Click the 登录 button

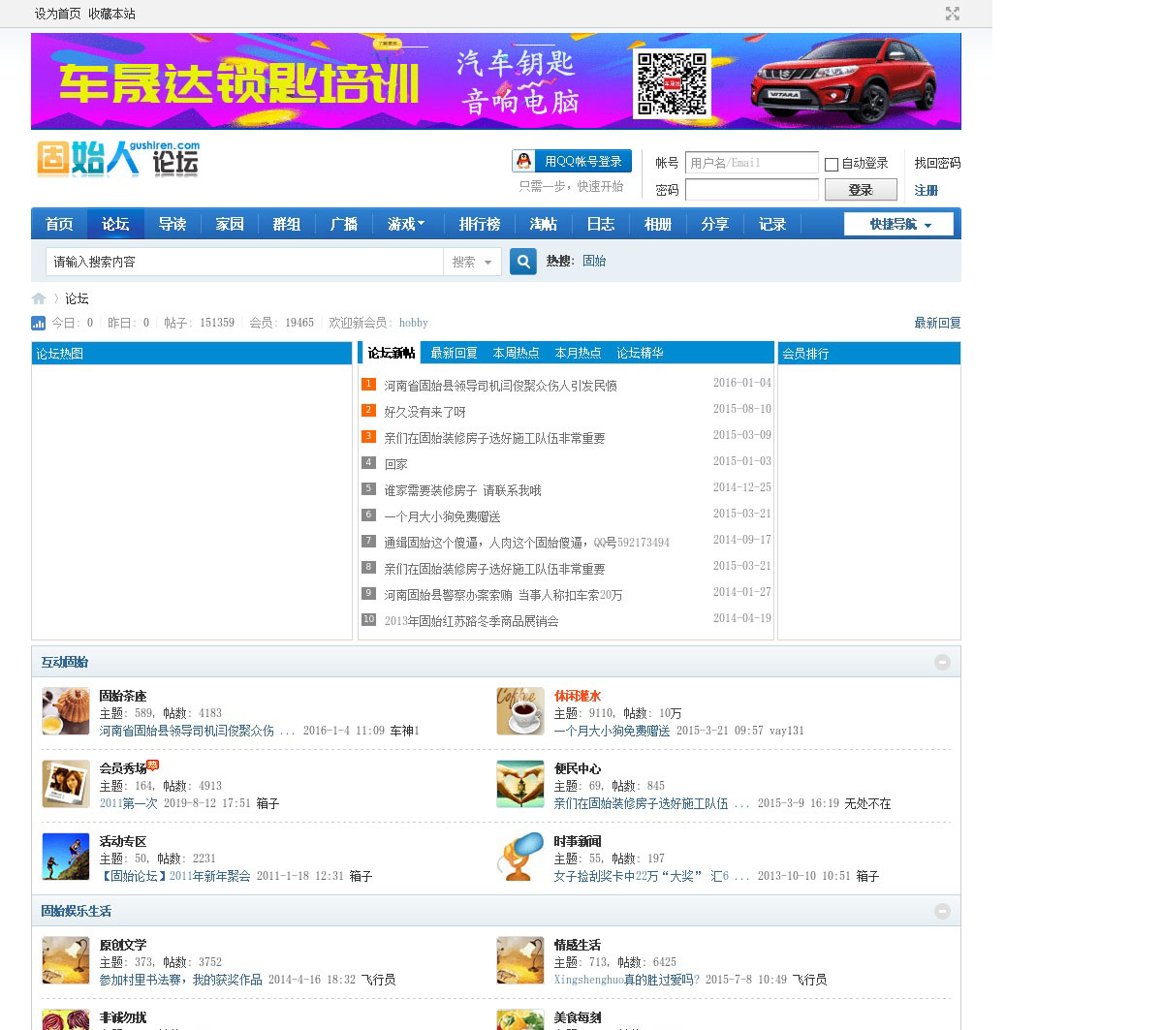click(861, 190)
